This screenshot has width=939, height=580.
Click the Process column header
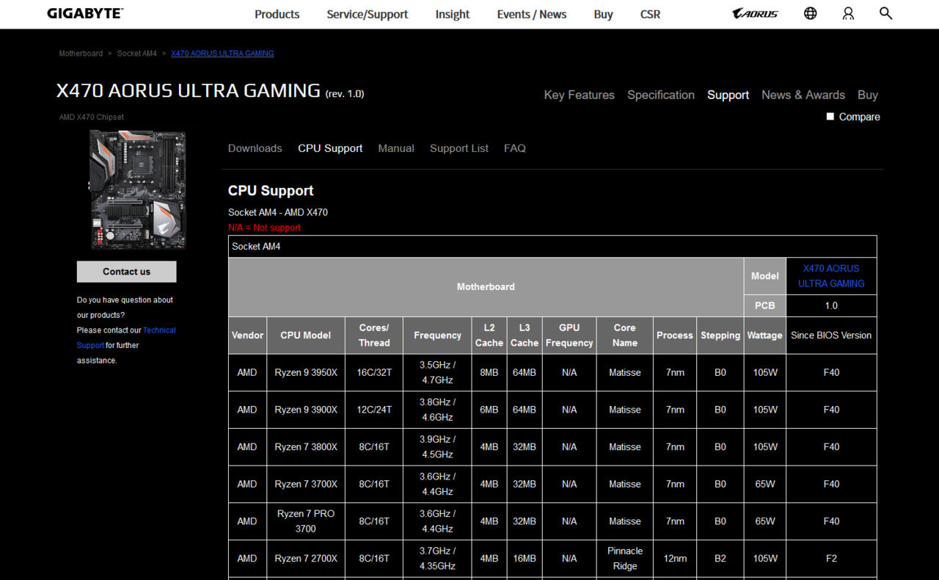click(x=675, y=336)
